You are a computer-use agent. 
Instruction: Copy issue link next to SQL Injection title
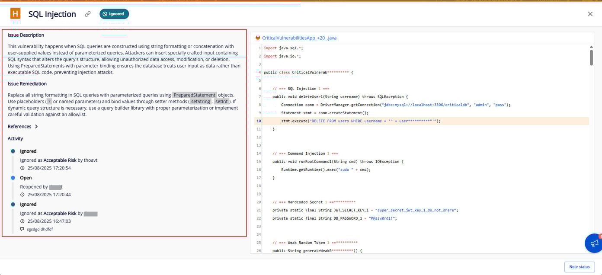(x=88, y=14)
